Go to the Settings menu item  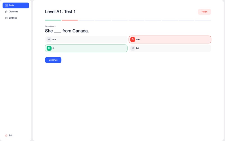13,18
